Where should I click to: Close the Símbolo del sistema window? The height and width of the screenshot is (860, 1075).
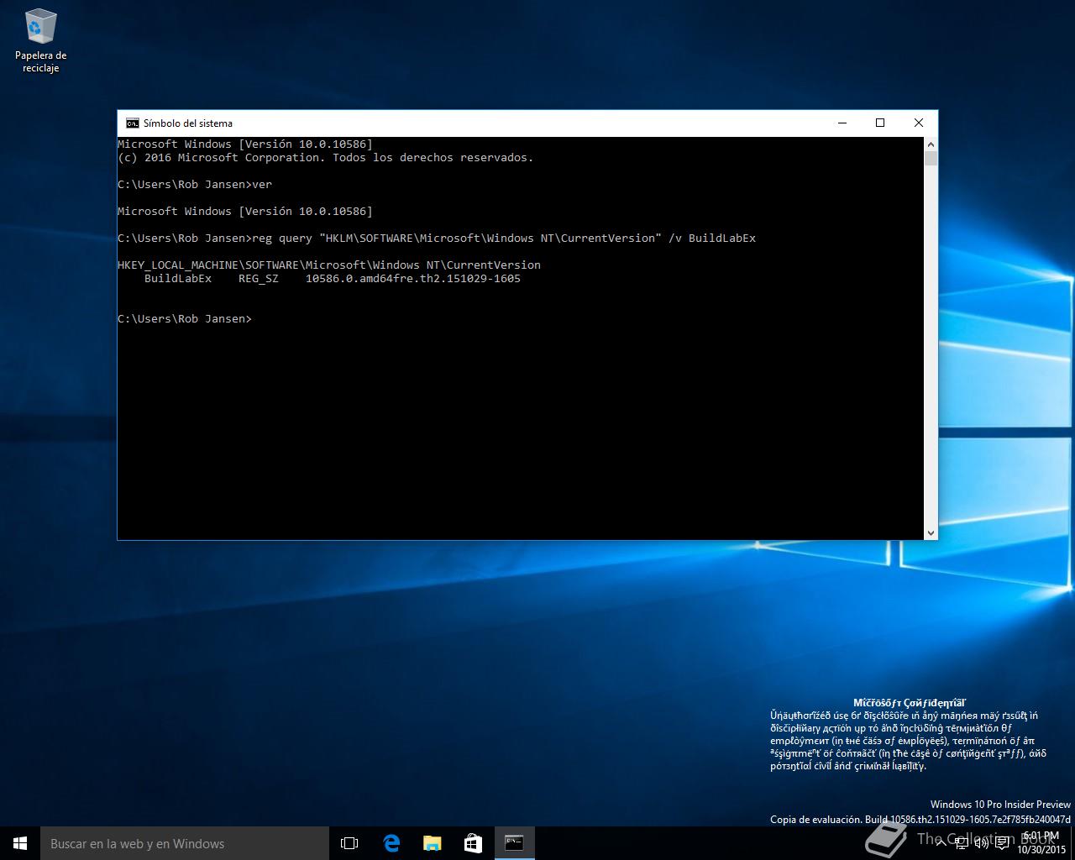point(919,123)
